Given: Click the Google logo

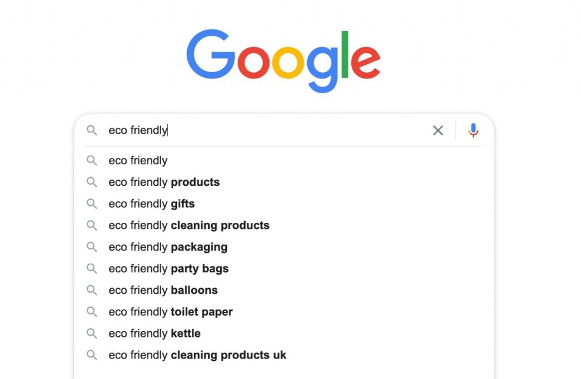Looking at the screenshot, I should point(283,60).
